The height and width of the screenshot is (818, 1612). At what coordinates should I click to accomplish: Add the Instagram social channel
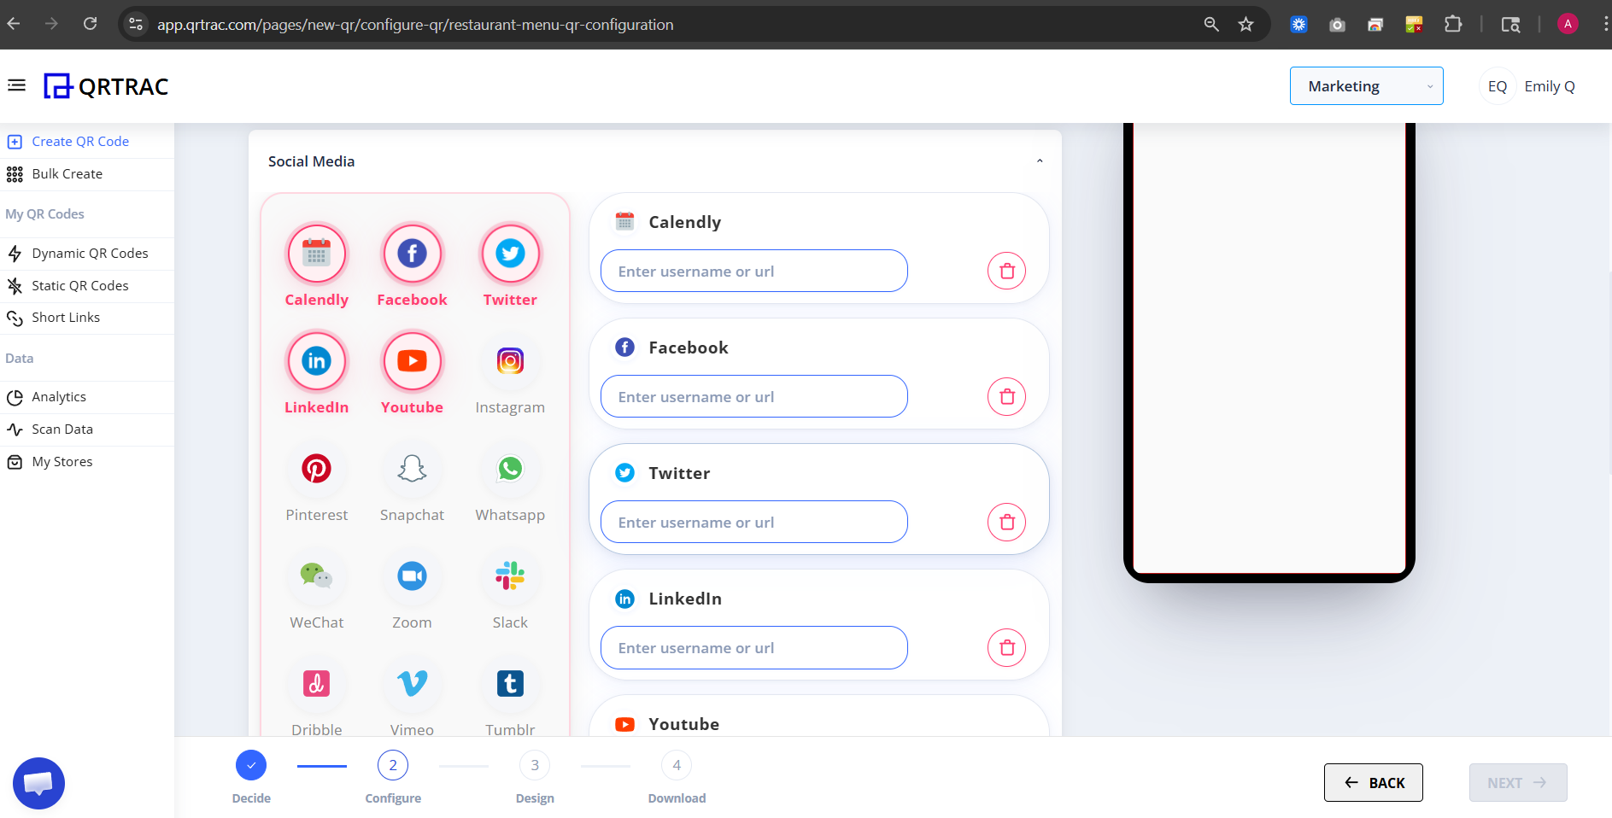point(510,361)
